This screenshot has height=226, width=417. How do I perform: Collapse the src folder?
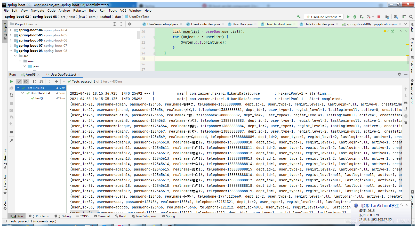[x=15, y=56]
